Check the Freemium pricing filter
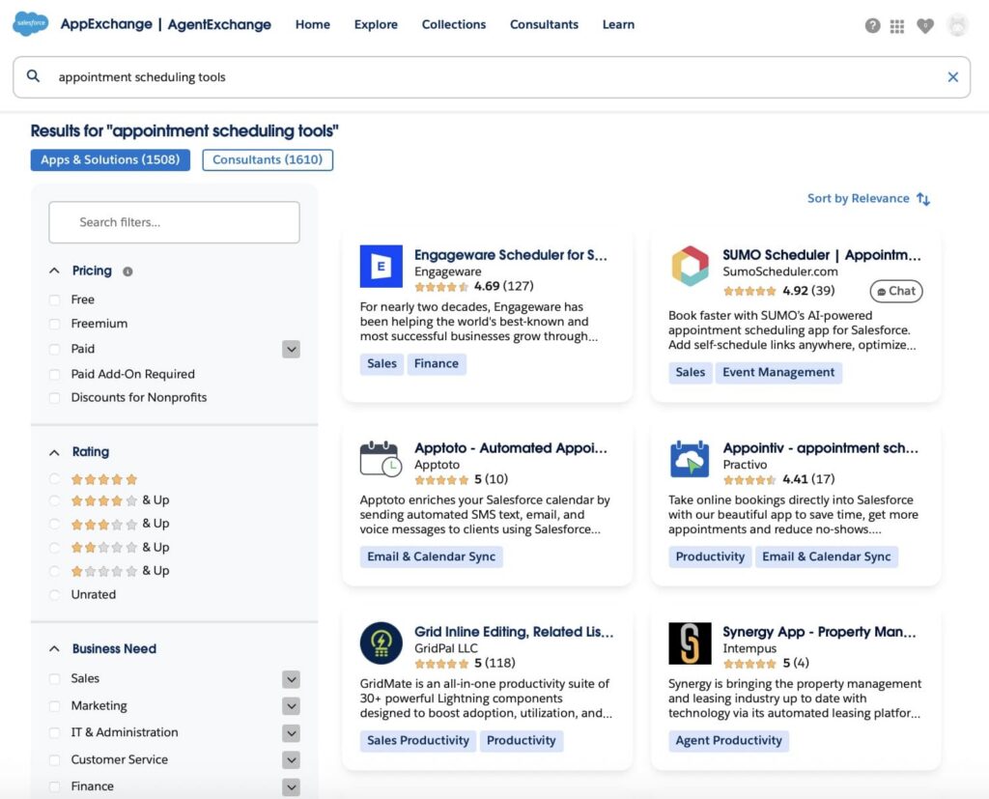The width and height of the screenshot is (989, 799). pyautogui.click(x=55, y=324)
